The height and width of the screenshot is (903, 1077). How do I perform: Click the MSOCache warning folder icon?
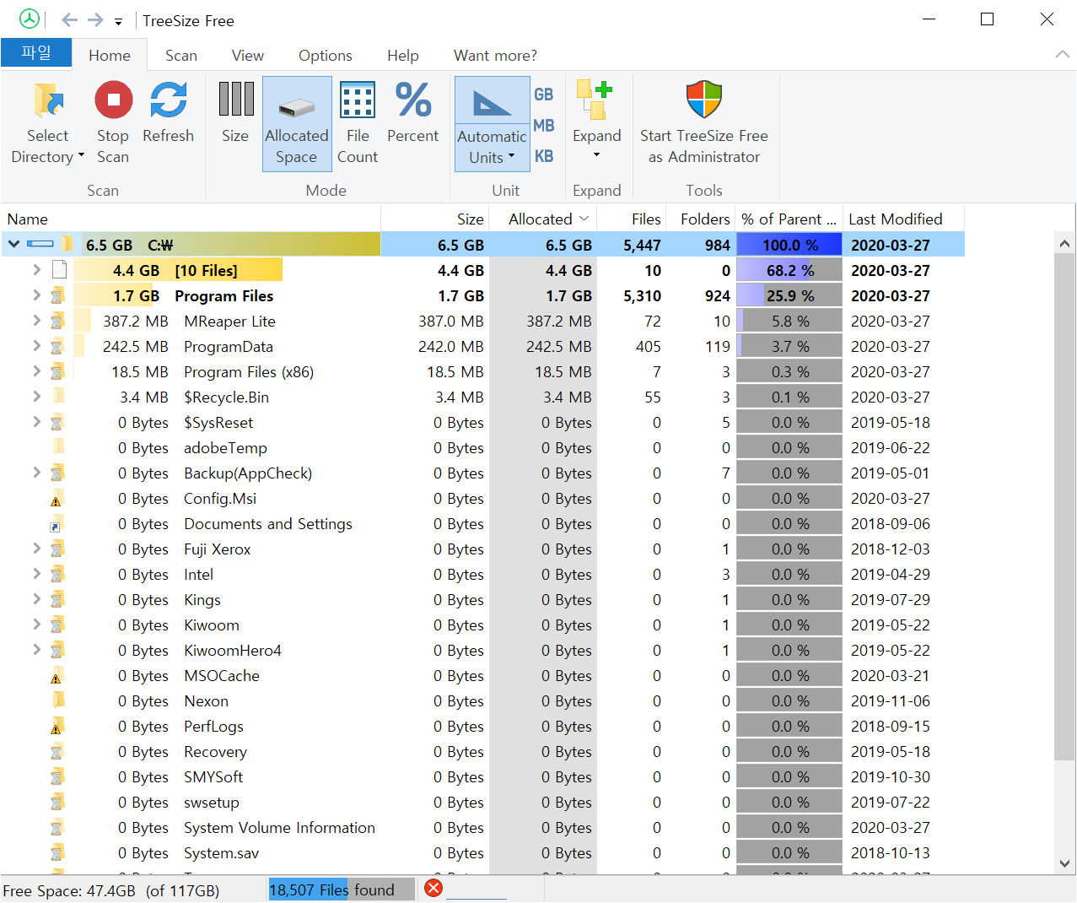click(x=57, y=676)
